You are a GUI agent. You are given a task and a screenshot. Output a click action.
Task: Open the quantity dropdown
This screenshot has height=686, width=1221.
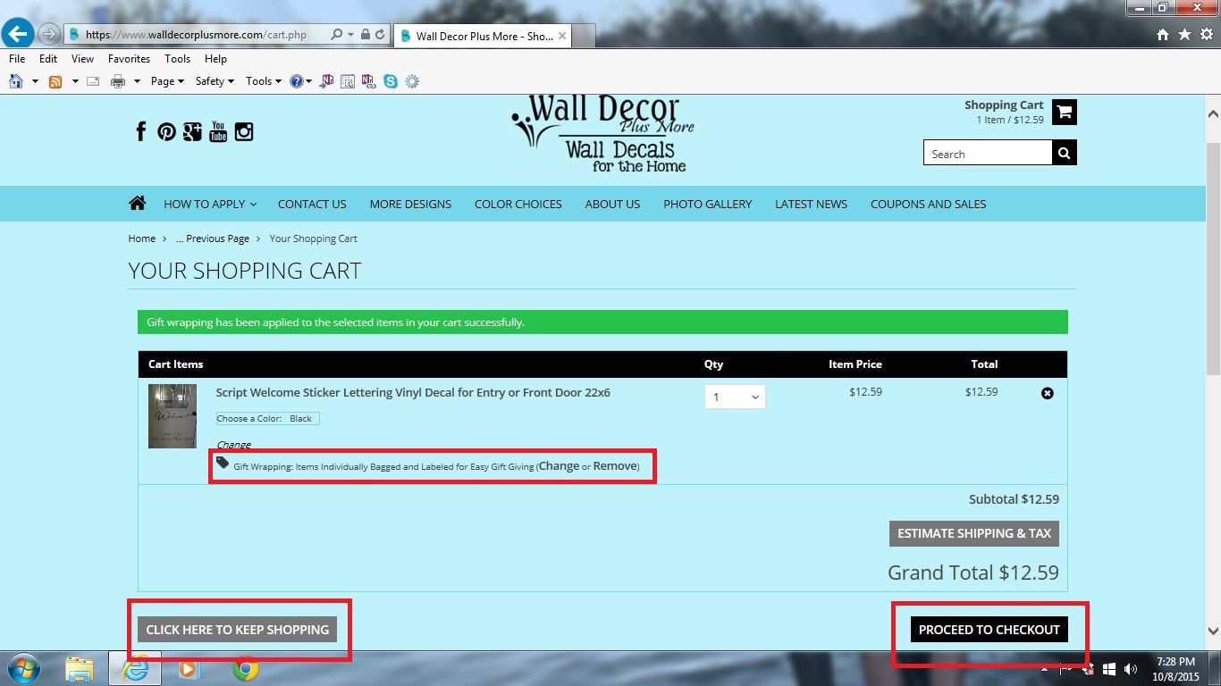click(x=735, y=397)
